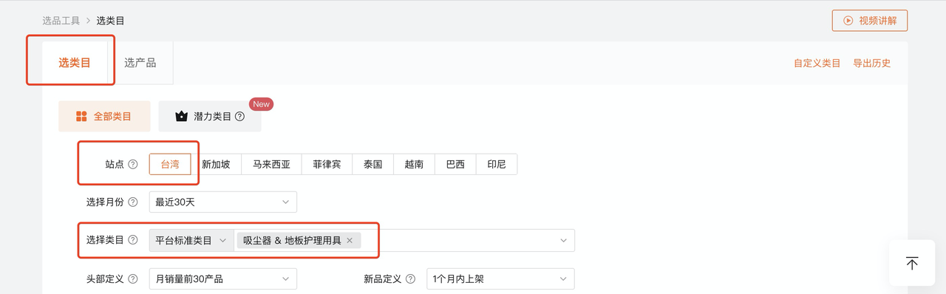Select the 马来西亚 site option
Screen dimensions: 946x294
coord(271,165)
